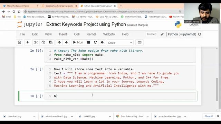The height and width of the screenshot is (124, 221).
Task: Open the cell type Code dropdown
Action: [120, 43]
